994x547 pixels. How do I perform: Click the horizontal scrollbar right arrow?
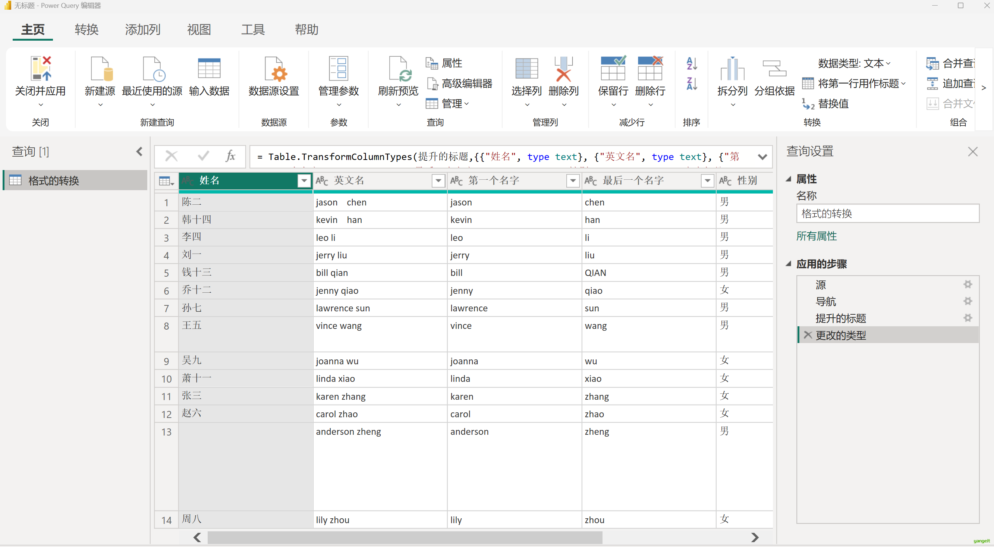click(x=755, y=537)
